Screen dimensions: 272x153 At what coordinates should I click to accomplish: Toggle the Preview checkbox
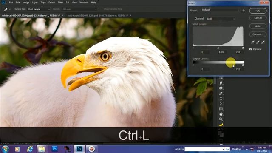pyautogui.click(x=250, y=49)
